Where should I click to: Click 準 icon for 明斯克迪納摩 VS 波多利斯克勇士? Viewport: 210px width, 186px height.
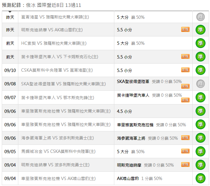click(200, 165)
